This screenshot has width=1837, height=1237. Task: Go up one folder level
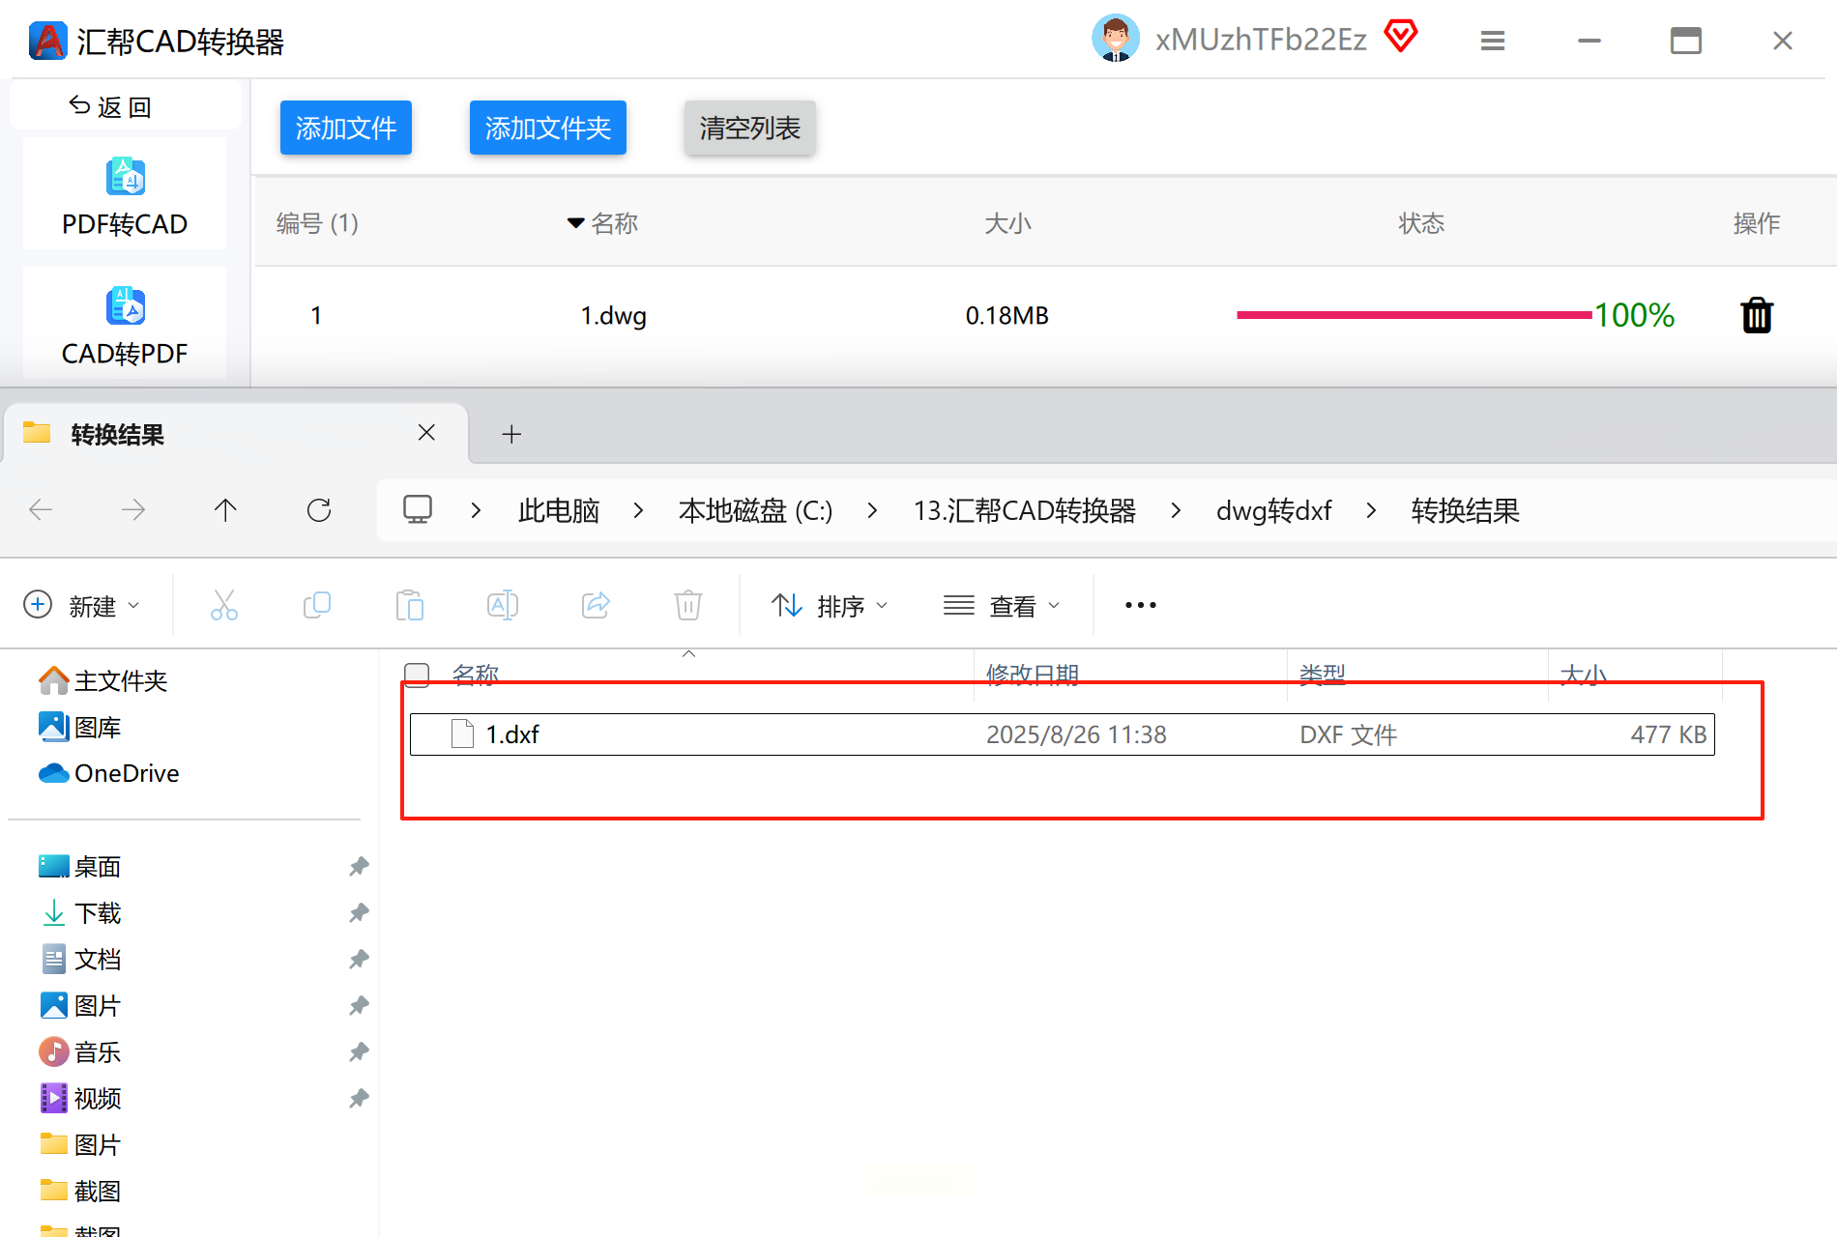tap(225, 510)
